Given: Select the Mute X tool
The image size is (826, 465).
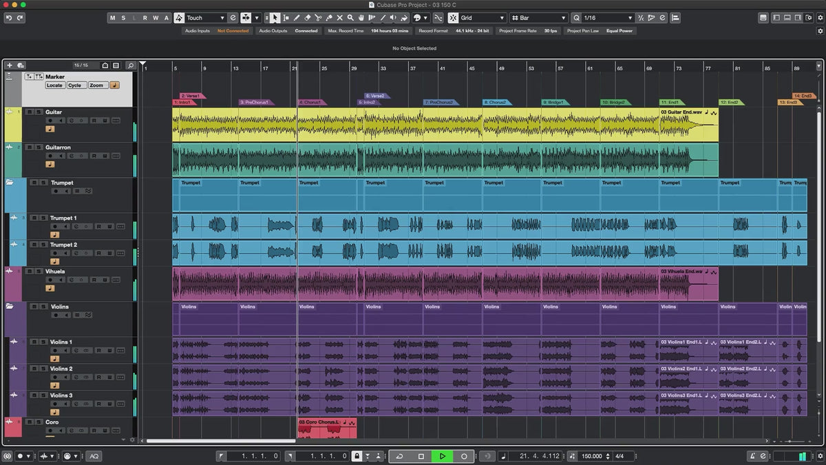Looking at the screenshot, I should pos(339,18).
